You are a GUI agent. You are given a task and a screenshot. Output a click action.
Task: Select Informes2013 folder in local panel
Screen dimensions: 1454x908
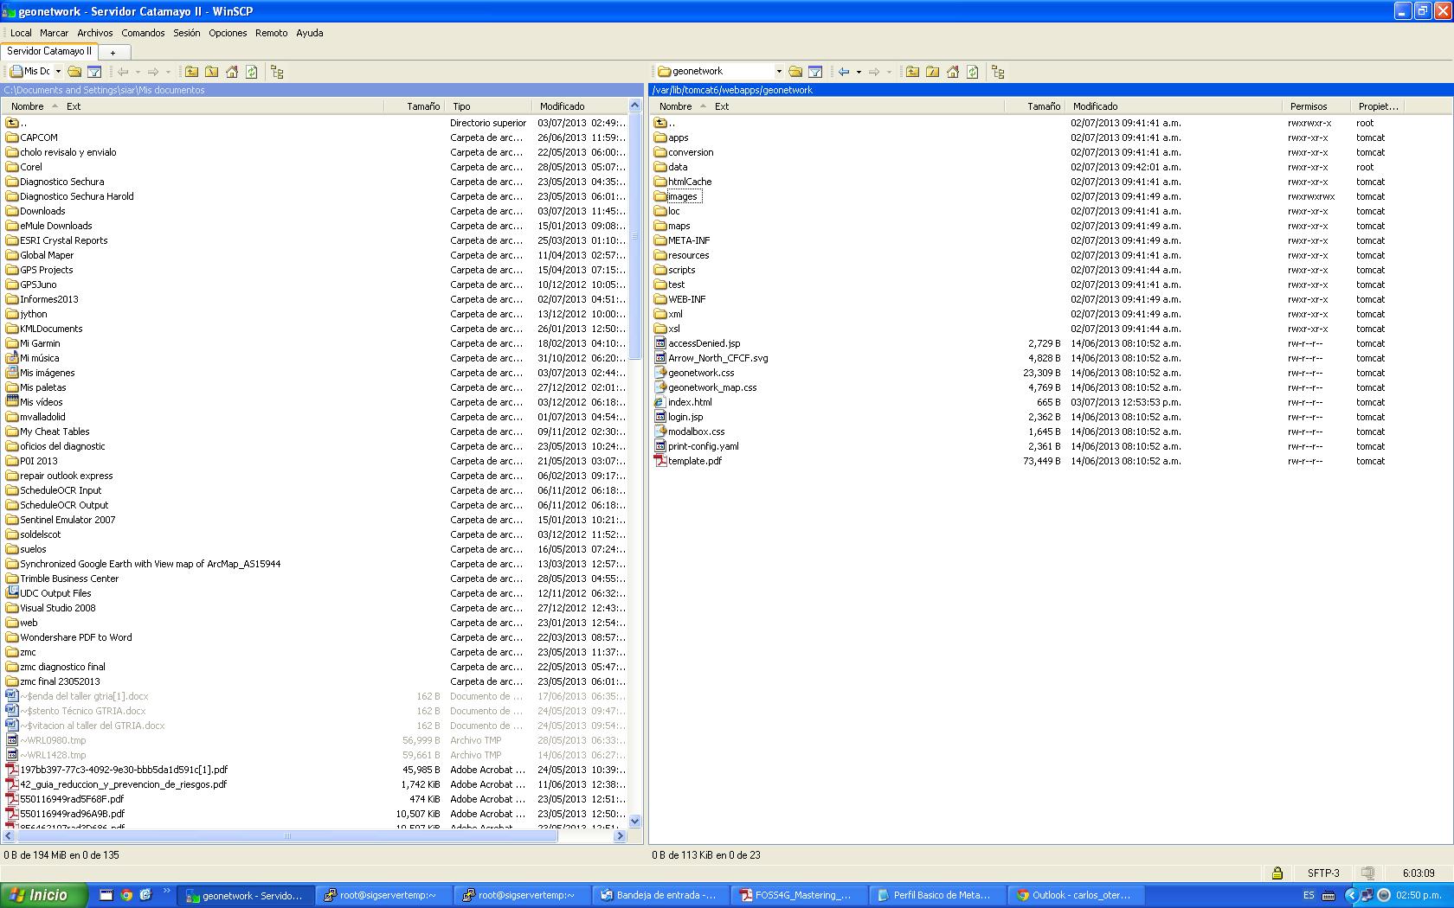click(x=48, y=299)
